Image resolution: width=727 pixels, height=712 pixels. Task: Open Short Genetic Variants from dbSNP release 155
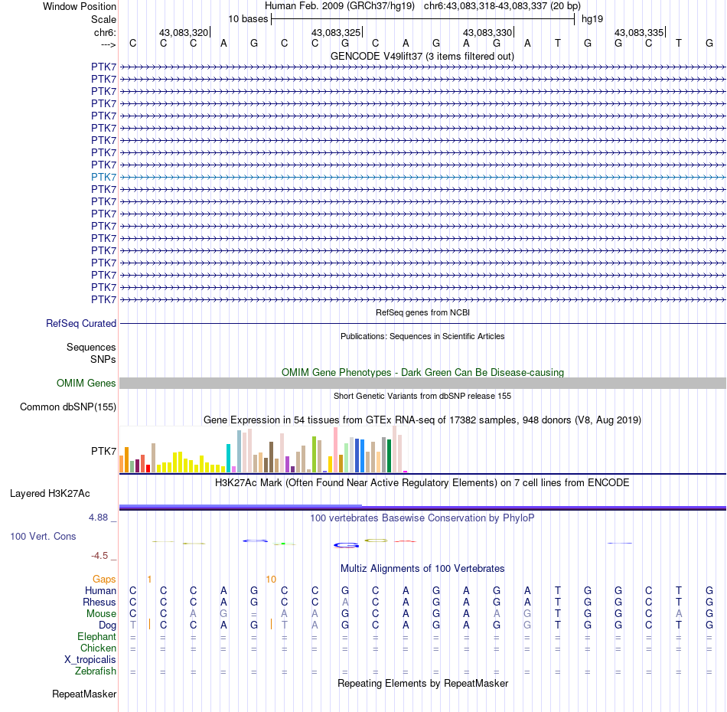[x=422, y=396]
